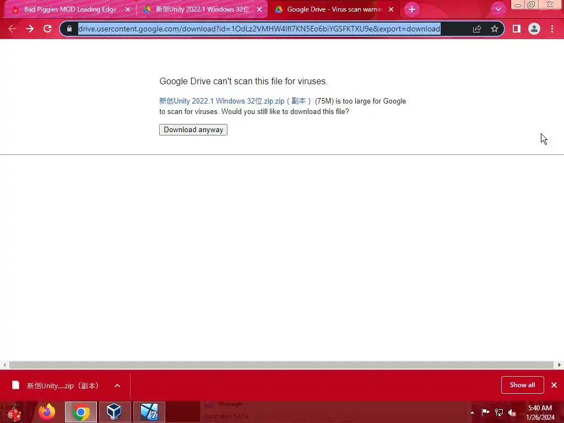This screenshot has height=423, width=564.
Task: Go forward to the next page
Action: click(x=30, y=29)
